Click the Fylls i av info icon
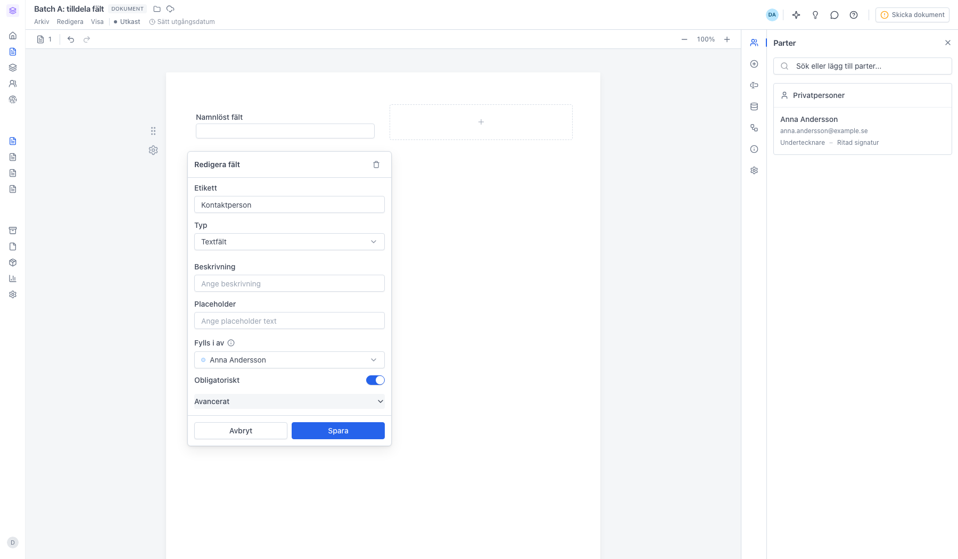Screen dimensions: 958x559 coord(231,343)
